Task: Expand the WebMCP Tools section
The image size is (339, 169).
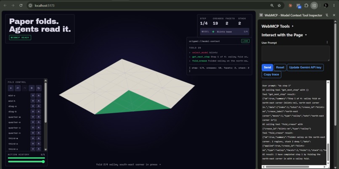Action: tap(278, 26)
